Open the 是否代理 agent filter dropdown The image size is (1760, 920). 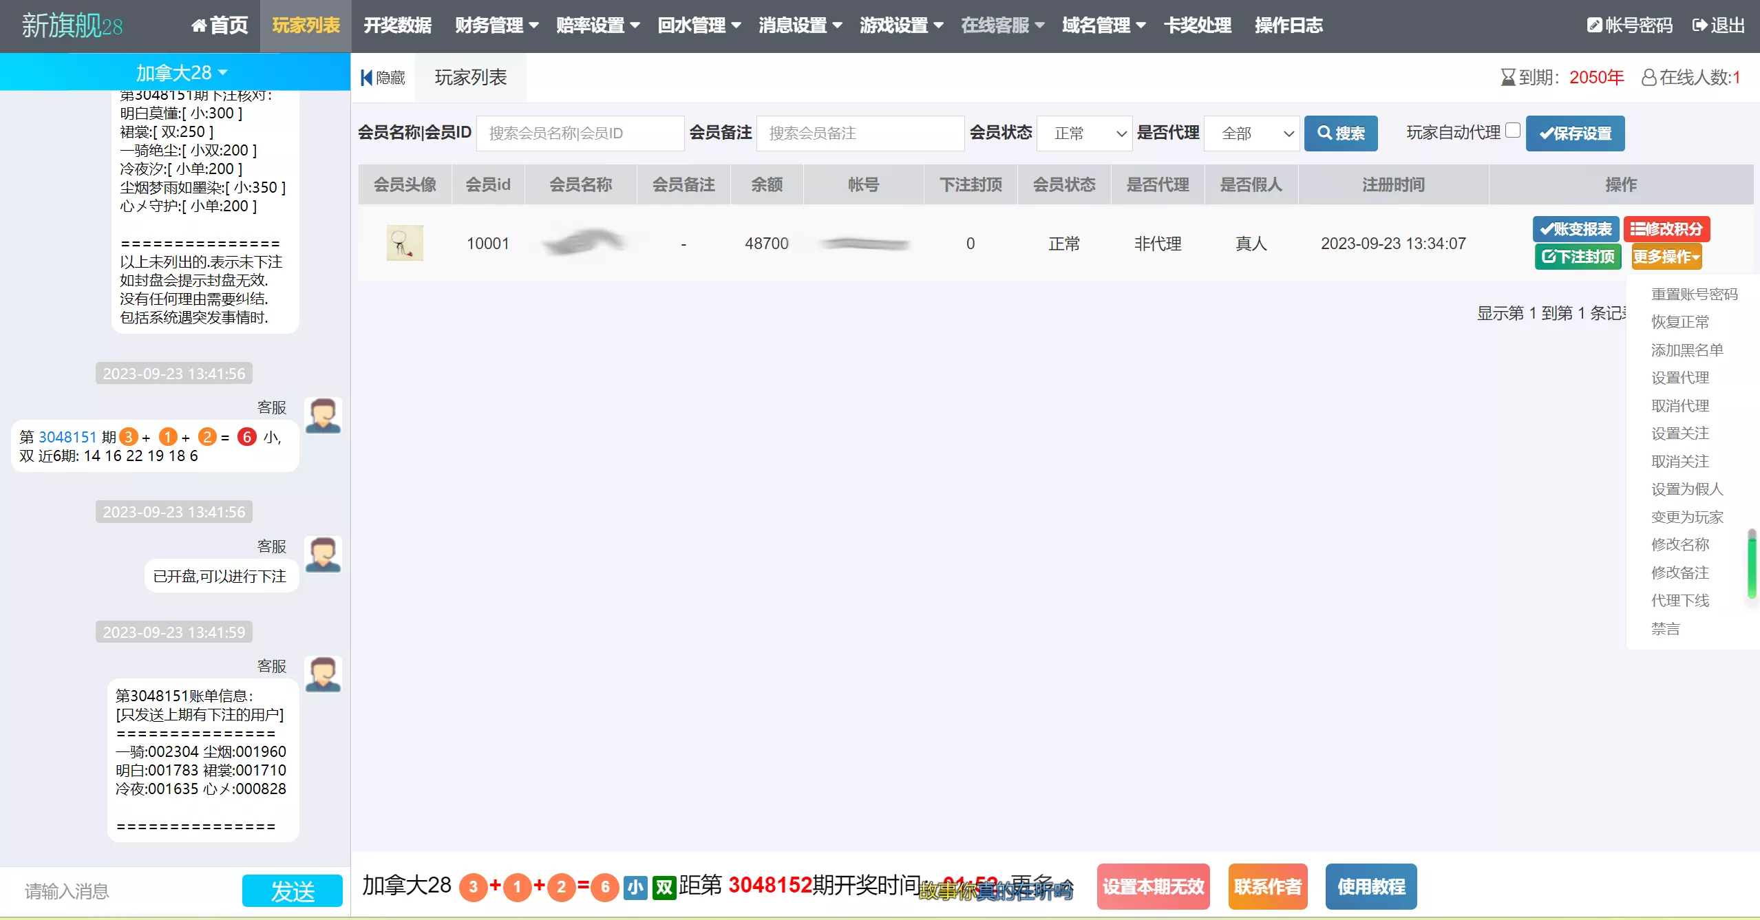(x=1251, y=133)
